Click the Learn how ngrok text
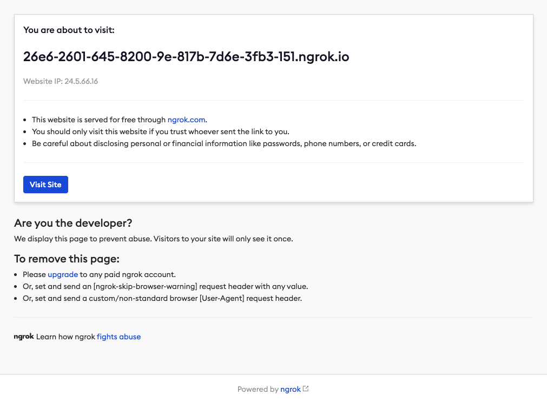Image resolution: width=547 pixels, height=401 pixels. pos(65,337)
